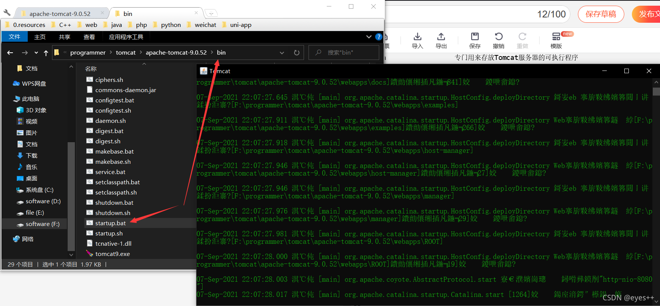Image resolution: width=660 pixels, height=306 pixels.
Task: Click 名称 column header to sort
Action: tap(91, 69)
